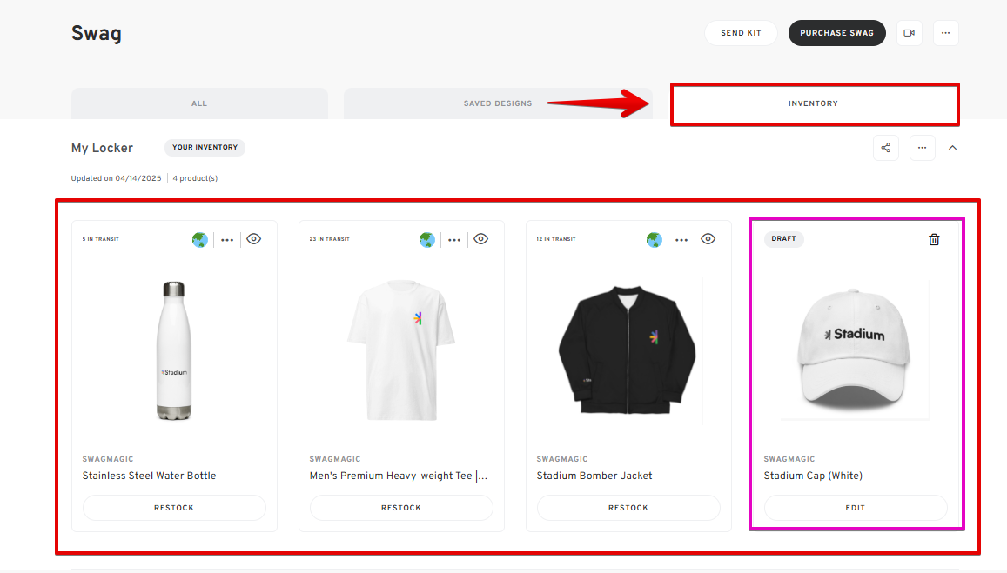Open My Locker ellipsis options menu
The height and width of the screenshot is (573, 1007).
point(923,148)
